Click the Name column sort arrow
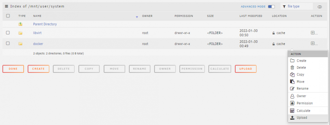 coord(137,17)
